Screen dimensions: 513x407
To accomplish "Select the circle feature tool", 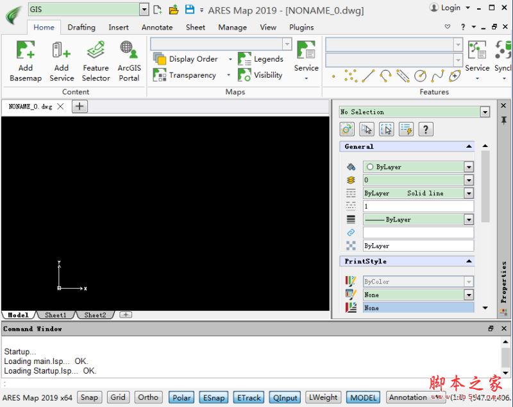I will pyautogui.click(x=420, y=76).
